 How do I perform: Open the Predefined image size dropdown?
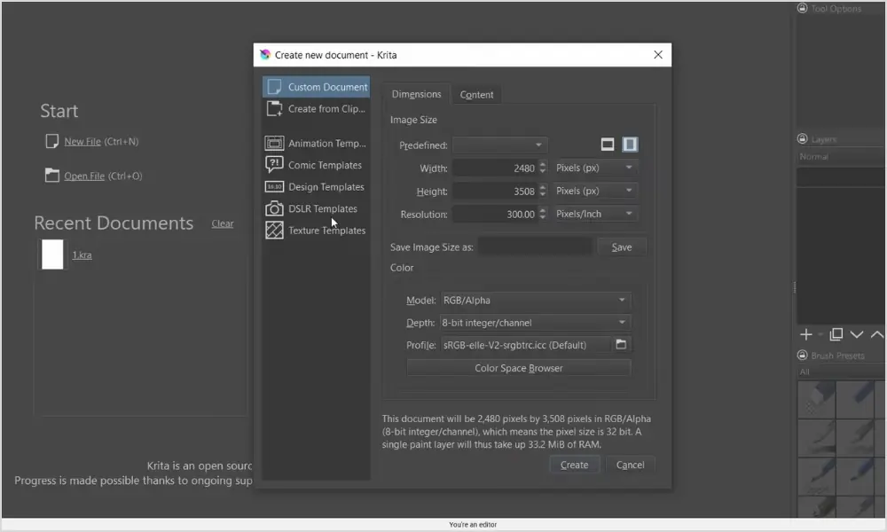[499, 144]
